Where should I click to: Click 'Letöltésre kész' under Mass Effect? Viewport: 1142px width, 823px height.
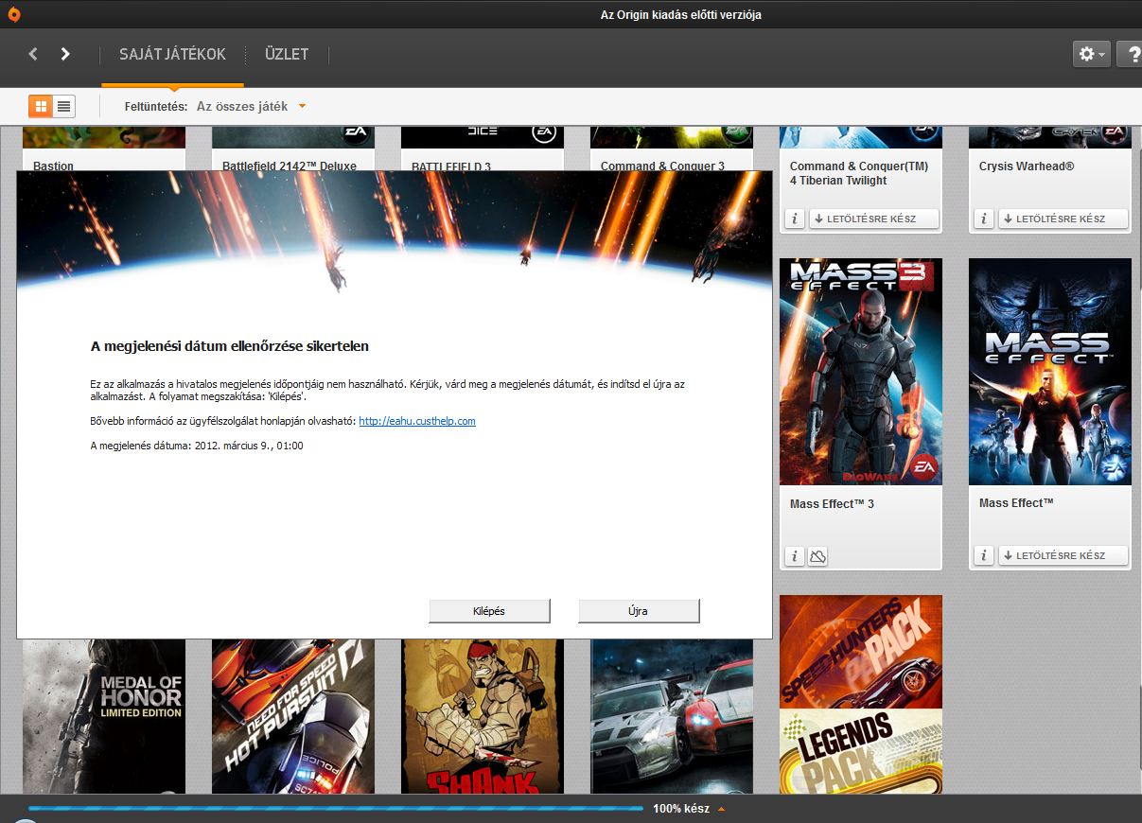1063,555
